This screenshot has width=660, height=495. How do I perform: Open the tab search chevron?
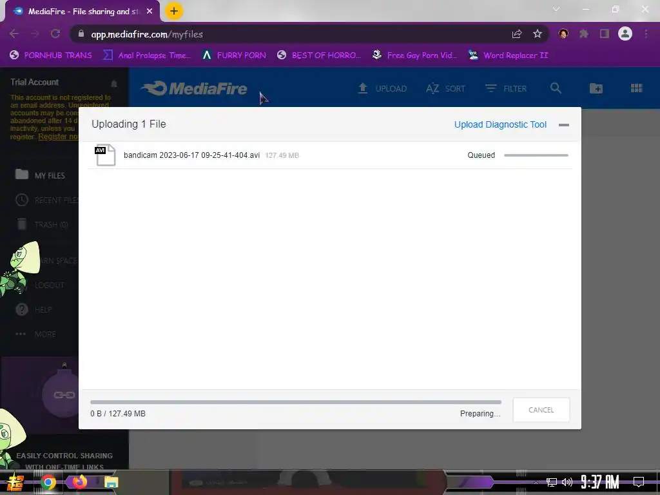point(556,9)
